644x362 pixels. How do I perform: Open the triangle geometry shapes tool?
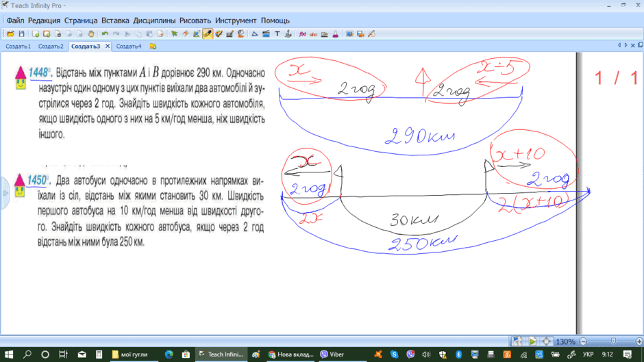click(255, 34)
